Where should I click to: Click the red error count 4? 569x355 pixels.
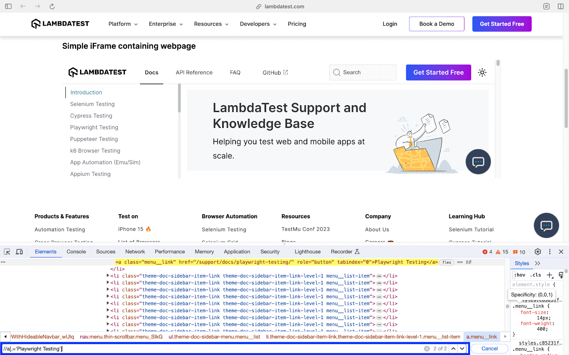tap(487, 252)
